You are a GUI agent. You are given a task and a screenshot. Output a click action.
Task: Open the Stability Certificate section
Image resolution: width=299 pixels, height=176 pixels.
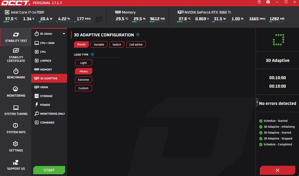[x=16, y=55]
